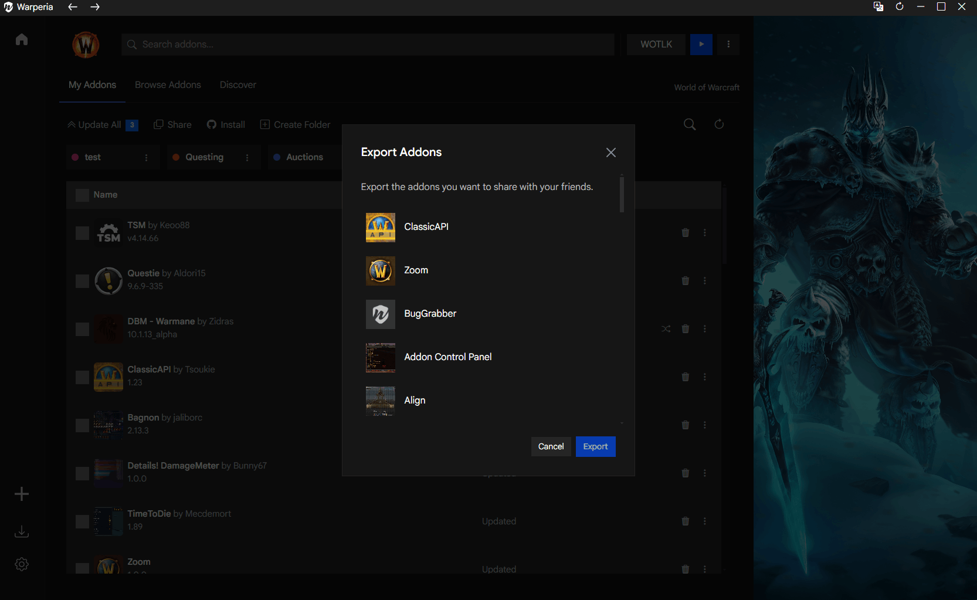The height and width of the screenshot is (600, 977).
Task: Delete TSM with trash icon
Action: click(685, 233)
